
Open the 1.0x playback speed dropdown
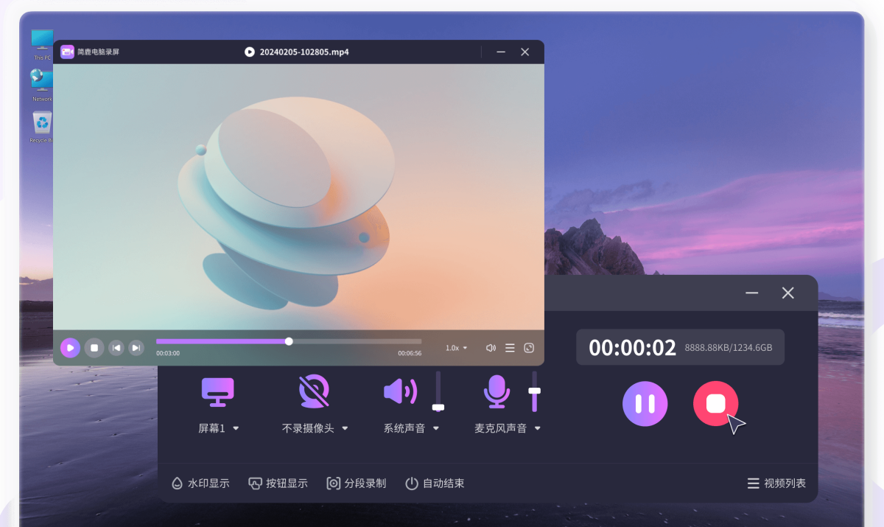456,348
